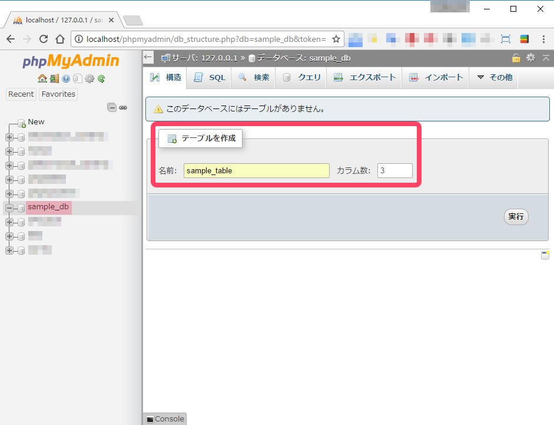The image size is (554, 425).
Task: Reload navigation panel green icon
Action: tap(101, 78)
